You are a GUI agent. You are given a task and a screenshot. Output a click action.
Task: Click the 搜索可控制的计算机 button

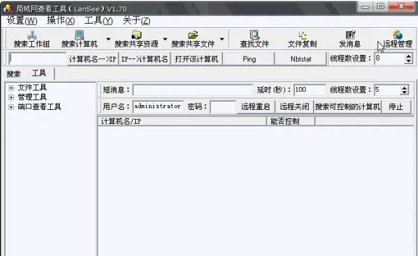[348, 106]
